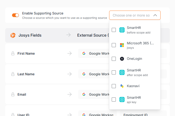The image size is (175, 116).
Task: Select the 'Kaonavi' option label
Action: [x=133, y=86]
